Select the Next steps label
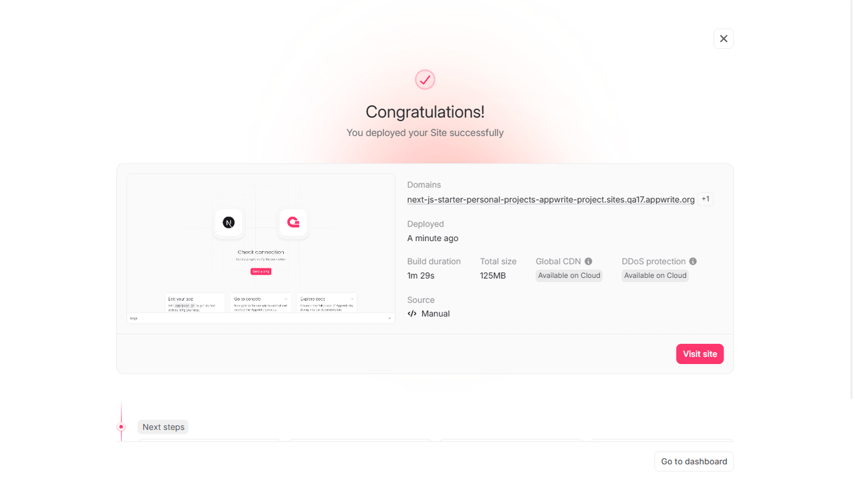Image resolution: width=855 pixels, height=481 pixels. [162, 426]
